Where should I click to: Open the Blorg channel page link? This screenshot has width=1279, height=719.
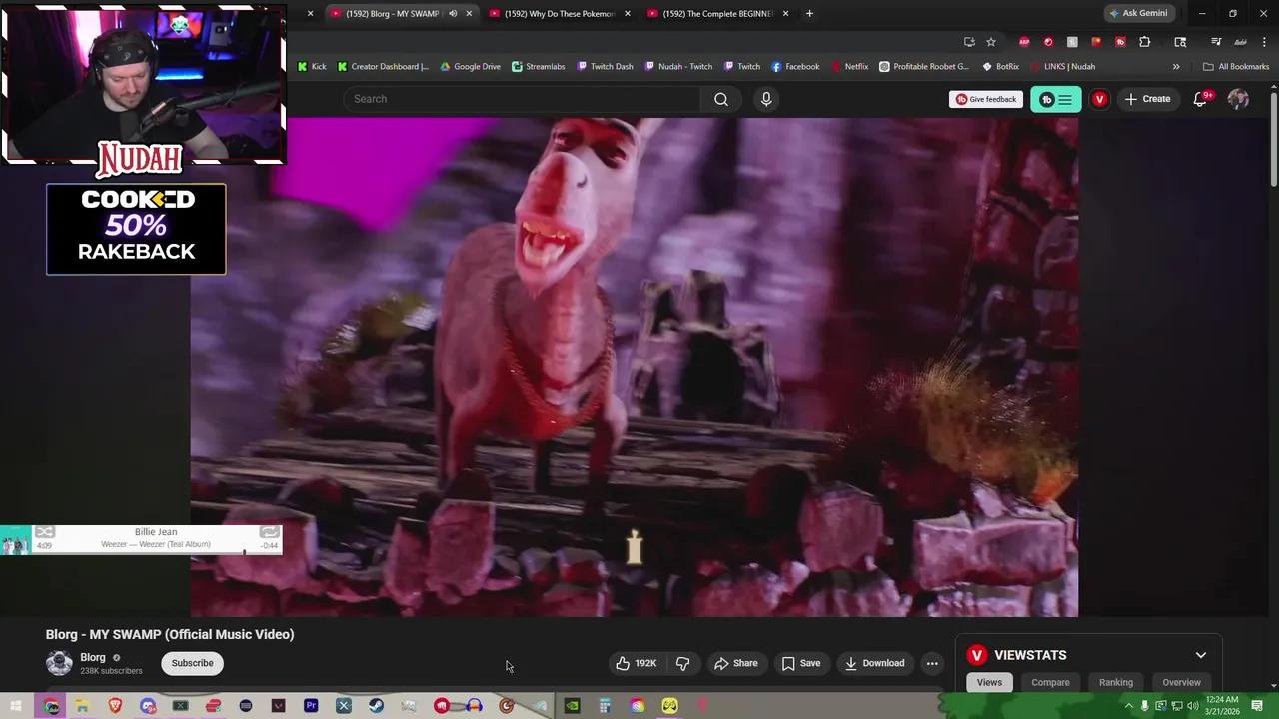coord(93,657)
